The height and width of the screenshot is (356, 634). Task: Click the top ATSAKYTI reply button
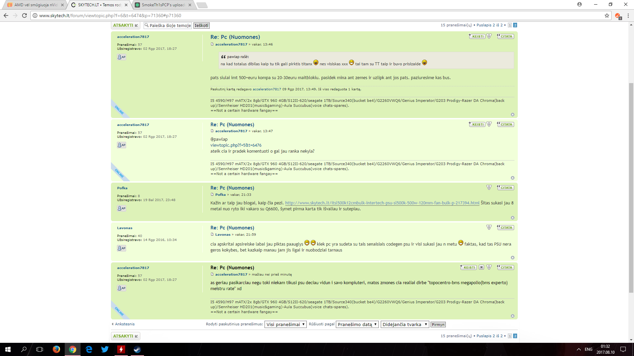point(125,25)
